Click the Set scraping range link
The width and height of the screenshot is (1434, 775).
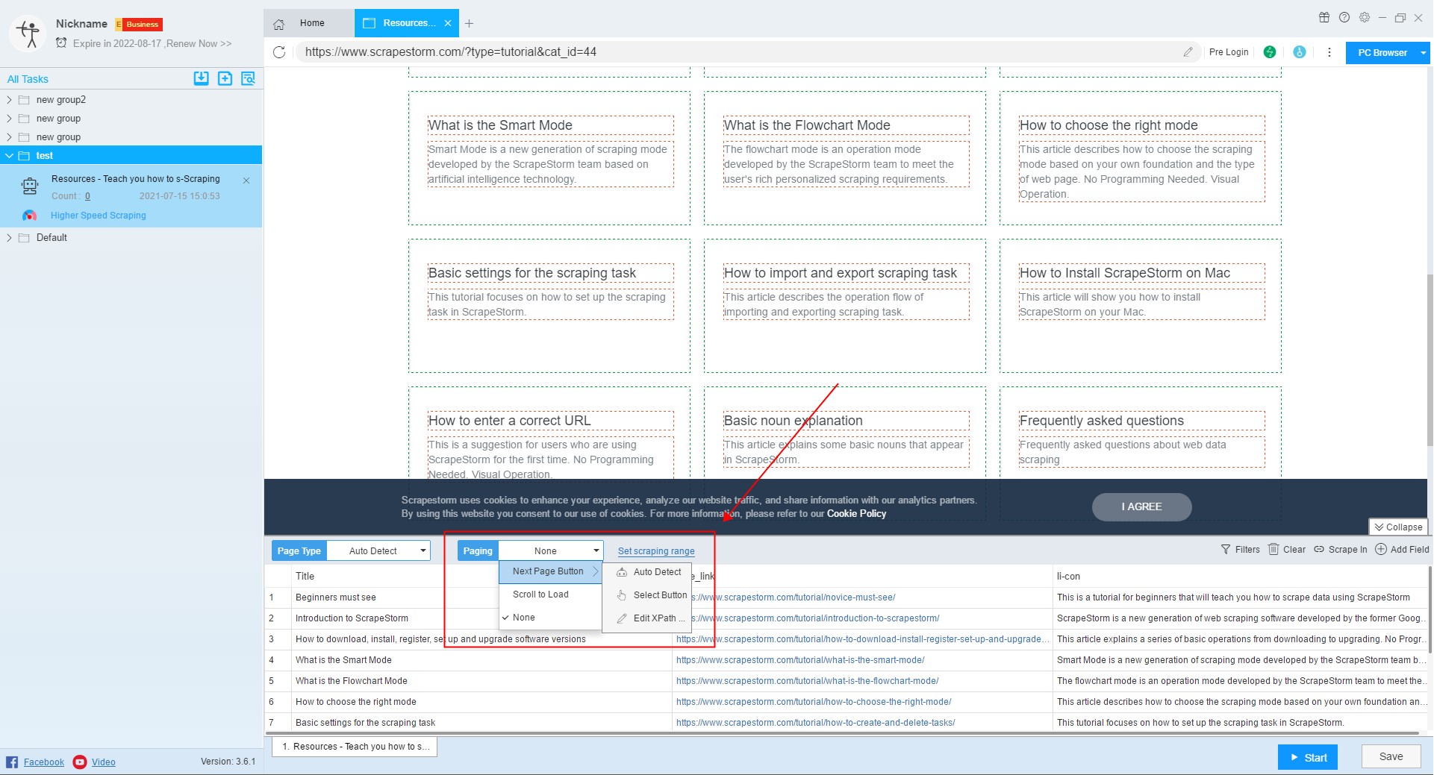coord(655,551)
